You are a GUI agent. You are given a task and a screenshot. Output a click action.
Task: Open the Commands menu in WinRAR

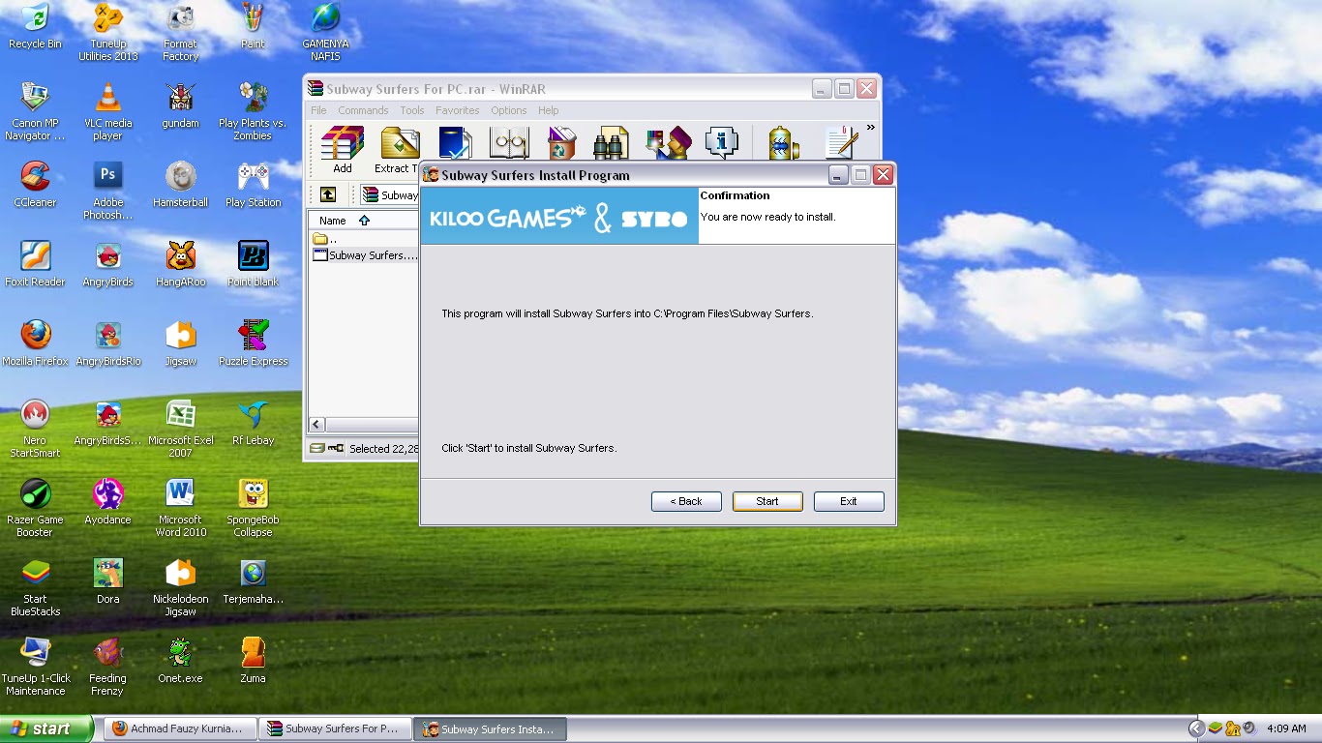pyautogui.click(x=363, y=110)
